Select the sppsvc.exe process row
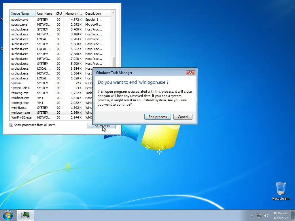The image size is (295, 221). pos(60,24)
